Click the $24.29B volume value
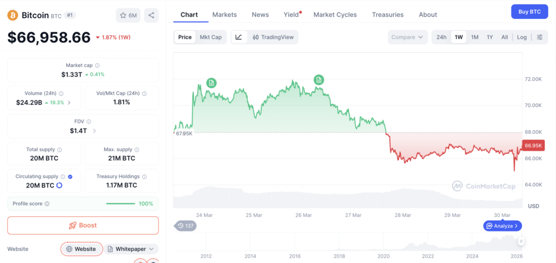 point(29,103)
